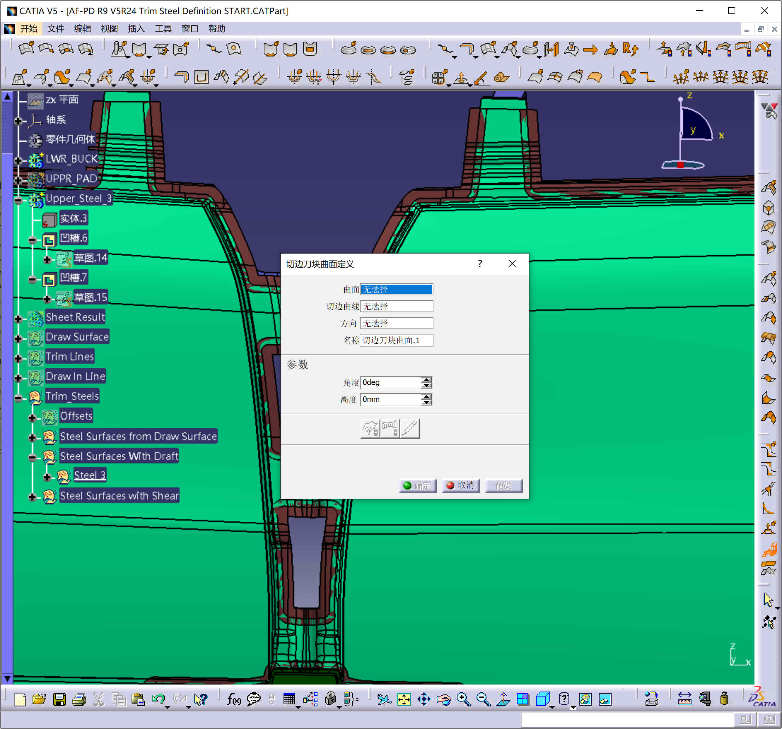782x729 pixels.
Task: Collapse the Upper_Steel_3 tree node
Action: click(x=18, y=200)
